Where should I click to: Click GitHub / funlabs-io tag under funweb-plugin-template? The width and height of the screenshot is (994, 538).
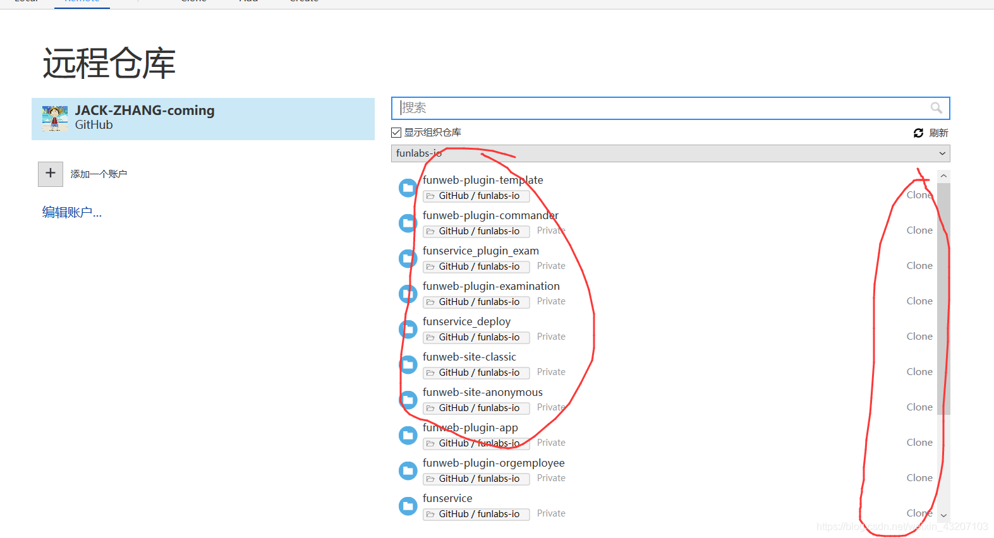point(476,196)
